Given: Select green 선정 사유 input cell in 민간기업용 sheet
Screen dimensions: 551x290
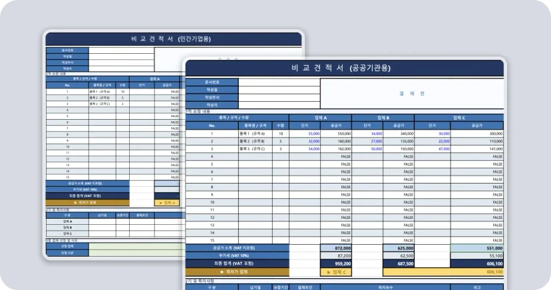Looking at the screenshot, I should click(136, 253).
